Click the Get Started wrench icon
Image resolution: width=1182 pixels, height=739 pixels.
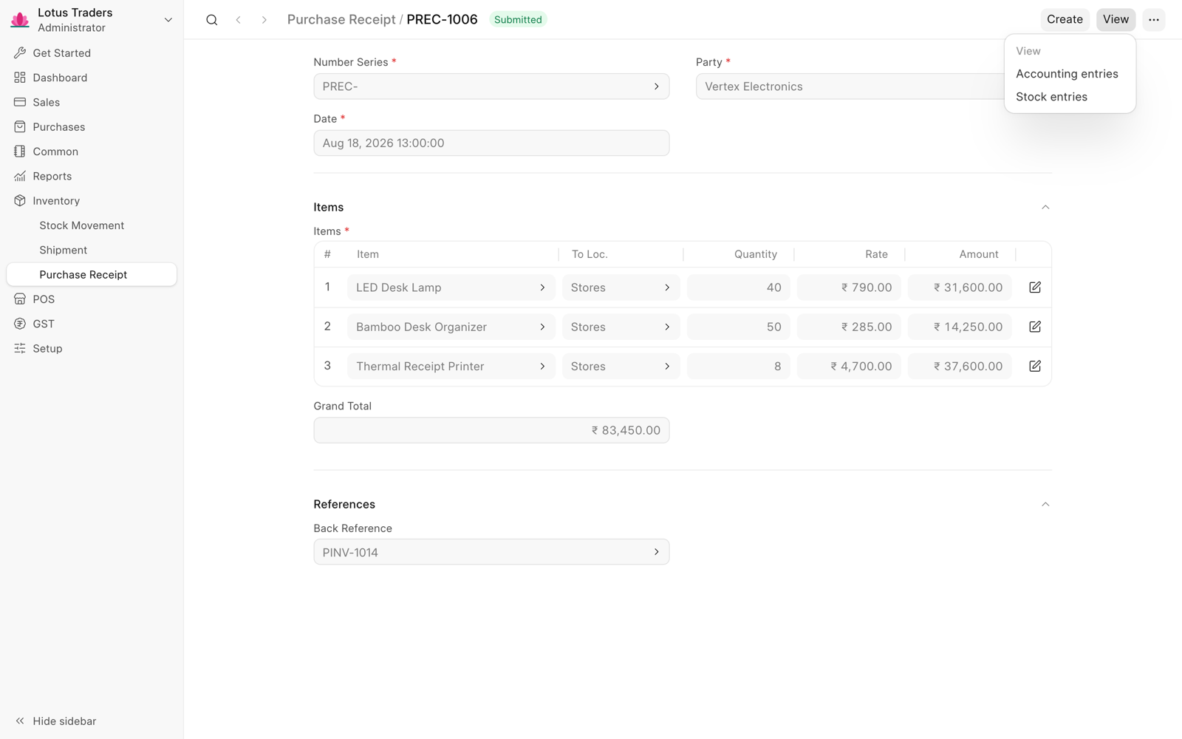(x=20, y=53)
